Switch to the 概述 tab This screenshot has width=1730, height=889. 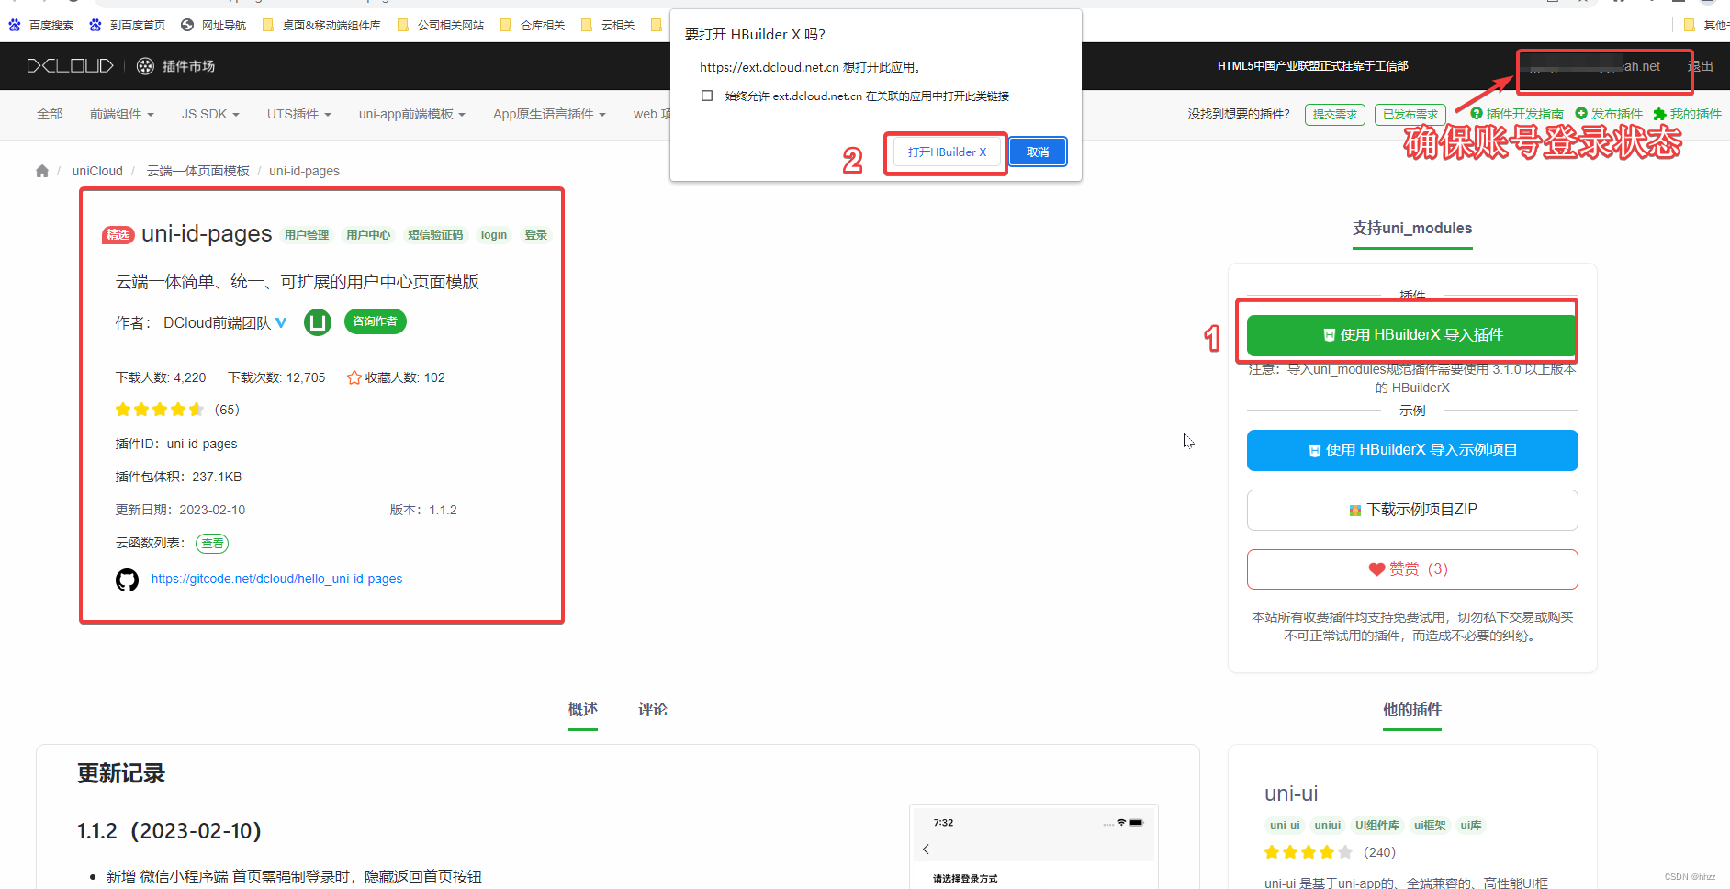coord(583,709)
